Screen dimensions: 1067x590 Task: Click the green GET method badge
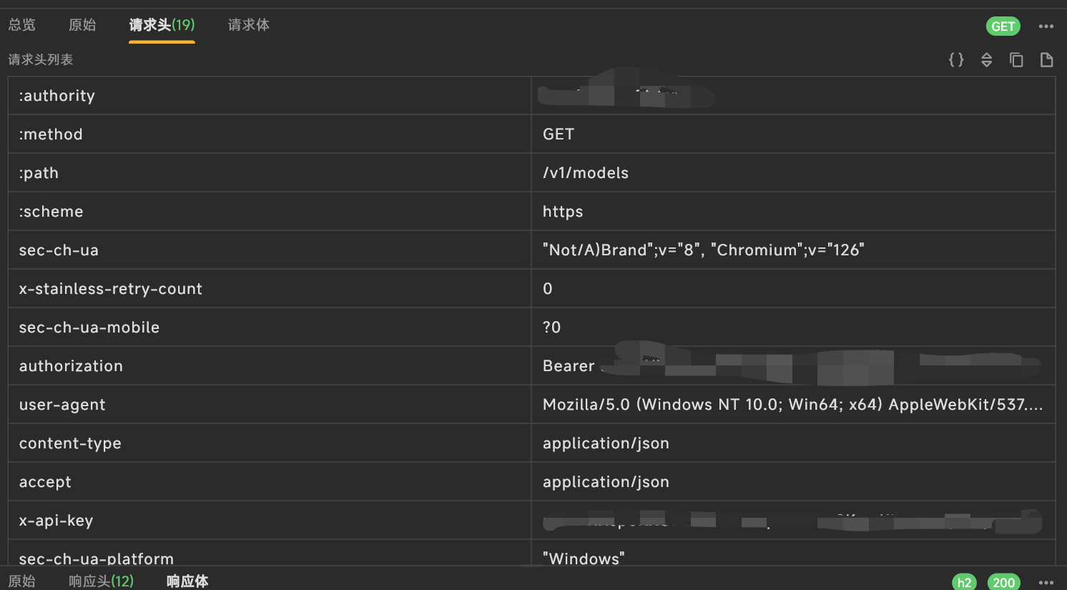coord(1003,26)
